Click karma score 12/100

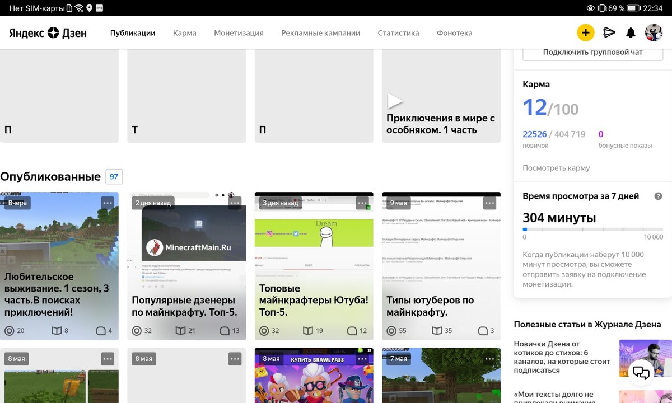550,107
